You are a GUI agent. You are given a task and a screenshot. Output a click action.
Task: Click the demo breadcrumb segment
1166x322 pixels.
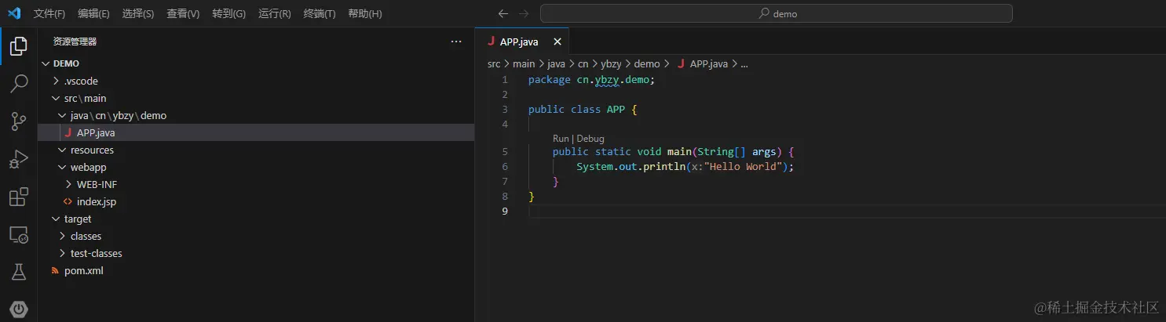pyautogui.click(x=647, y=64)
